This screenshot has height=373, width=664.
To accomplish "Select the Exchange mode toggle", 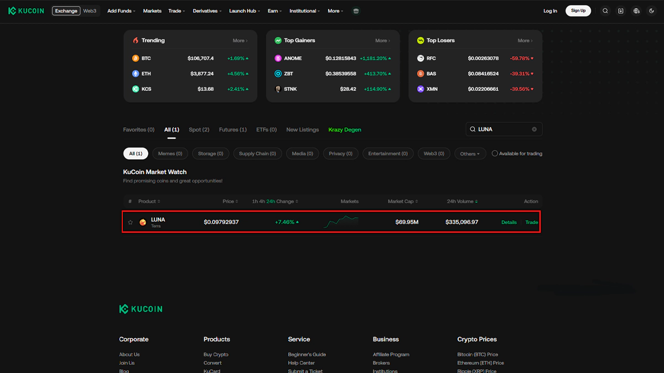I will pos(66,11).
